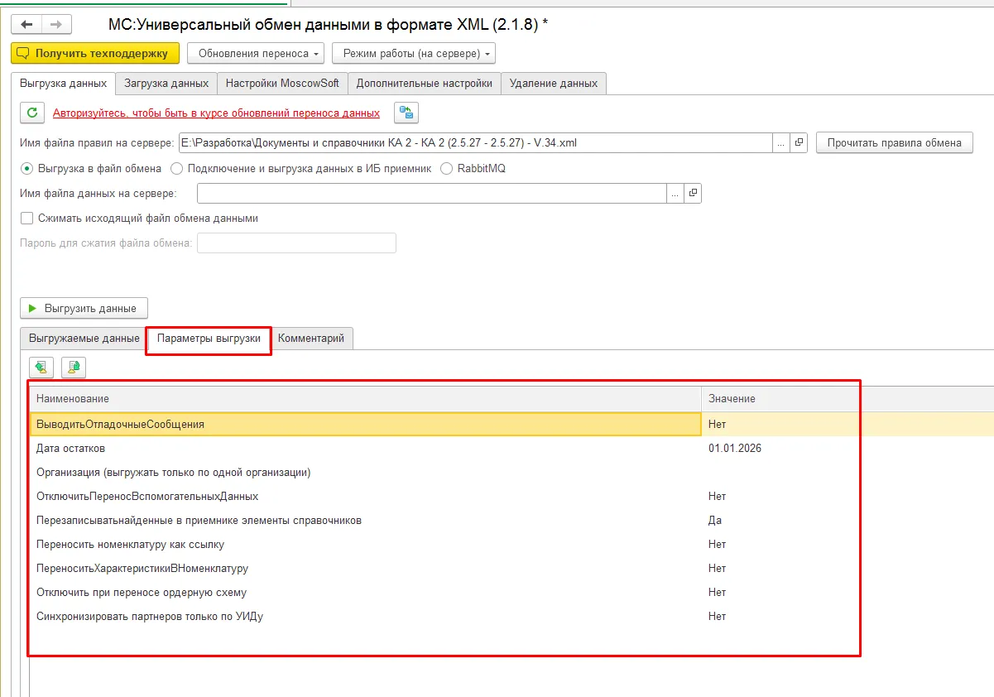
Task: Click the 'Выгрузить данные' button
Action: point(84,308)
